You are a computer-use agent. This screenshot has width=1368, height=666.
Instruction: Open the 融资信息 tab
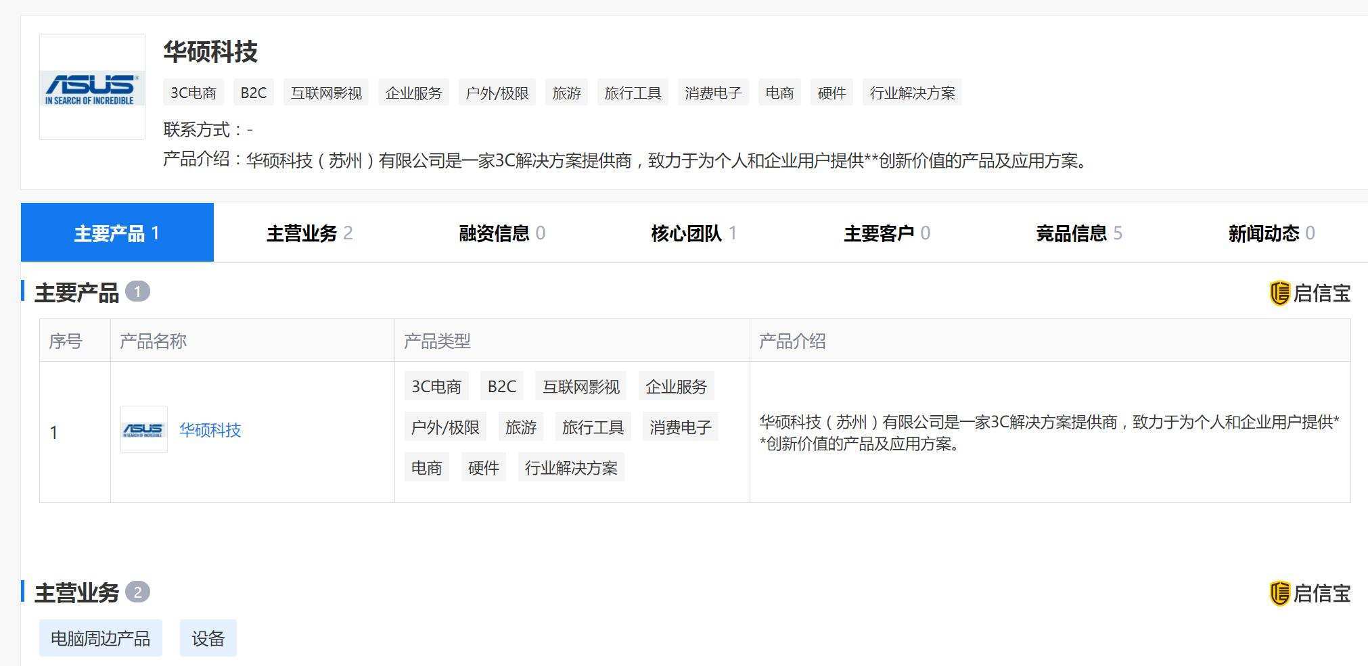(502, 233)
